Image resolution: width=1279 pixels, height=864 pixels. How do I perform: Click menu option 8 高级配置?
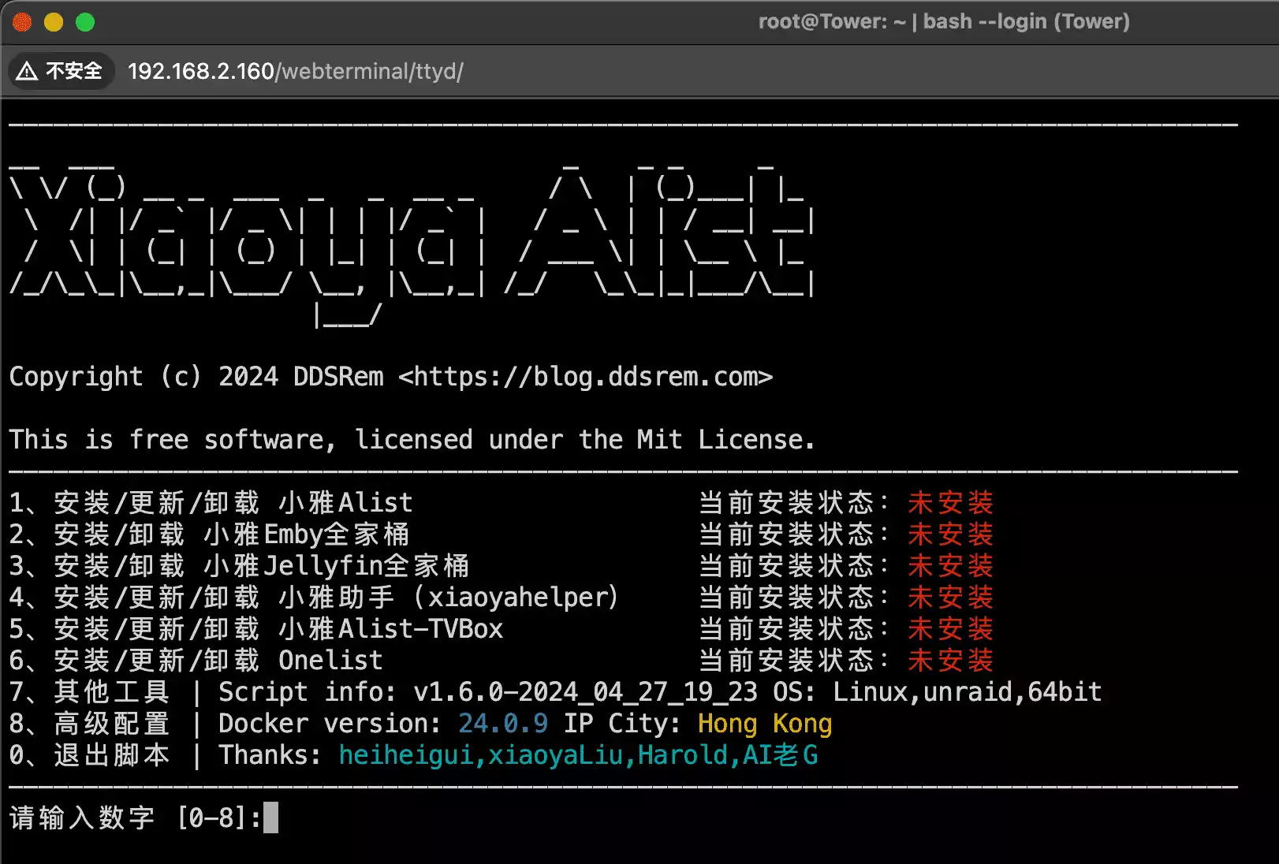(90, 724)
